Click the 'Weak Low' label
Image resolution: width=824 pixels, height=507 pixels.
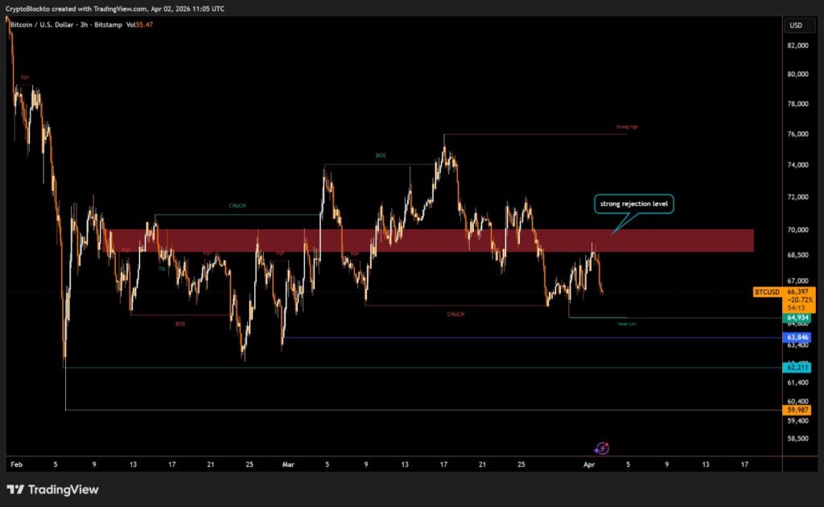(x=627, y=324)
